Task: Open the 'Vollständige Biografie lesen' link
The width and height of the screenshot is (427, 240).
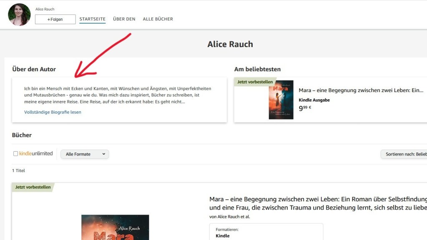Action: click(52, 112)
